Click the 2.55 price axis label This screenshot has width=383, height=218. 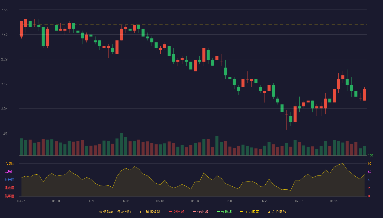point(4,10)
